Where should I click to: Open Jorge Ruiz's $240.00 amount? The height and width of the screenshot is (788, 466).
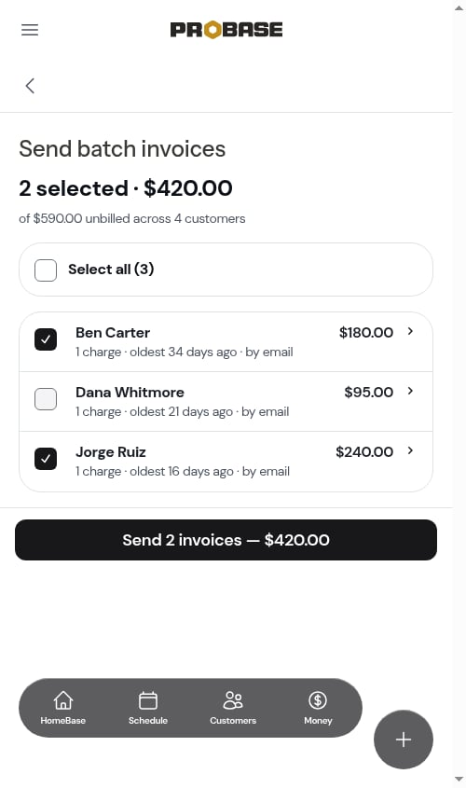(x=364, y=451)
